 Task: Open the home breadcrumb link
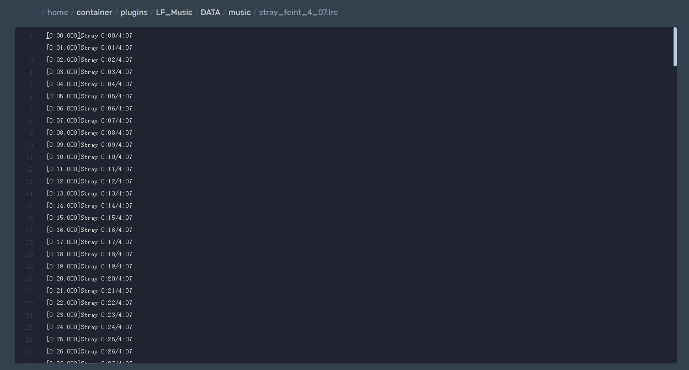(58, 12)
